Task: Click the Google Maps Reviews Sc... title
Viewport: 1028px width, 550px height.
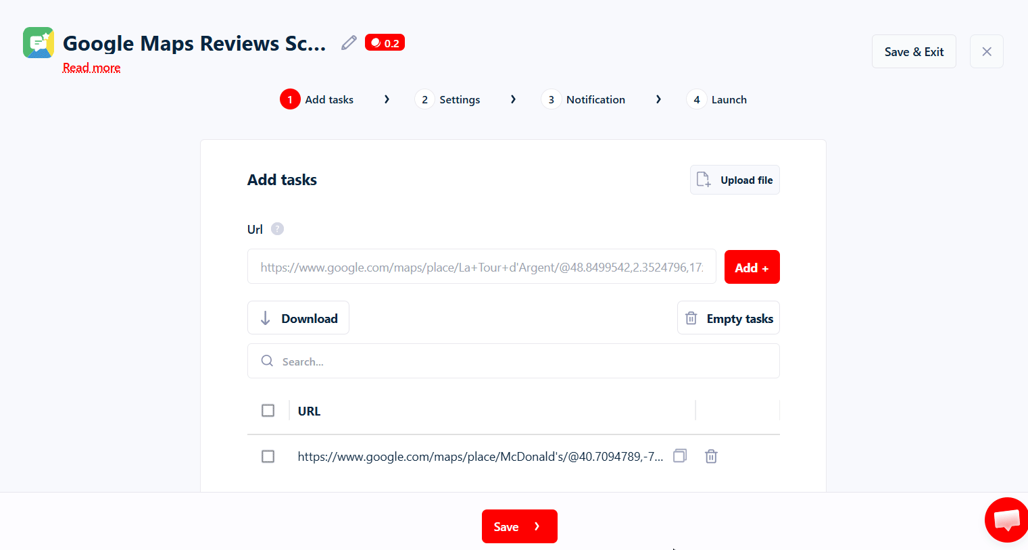Action: (x=195, y=43)
